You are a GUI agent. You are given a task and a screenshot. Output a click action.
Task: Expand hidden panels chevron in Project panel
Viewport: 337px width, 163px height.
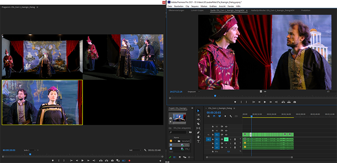(x=192, y=108)
